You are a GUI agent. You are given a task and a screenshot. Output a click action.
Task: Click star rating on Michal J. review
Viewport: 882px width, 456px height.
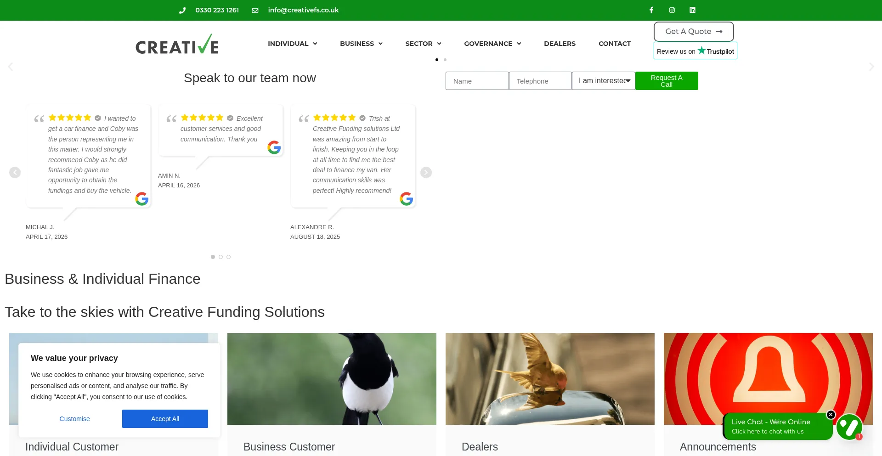coord(70,118)
